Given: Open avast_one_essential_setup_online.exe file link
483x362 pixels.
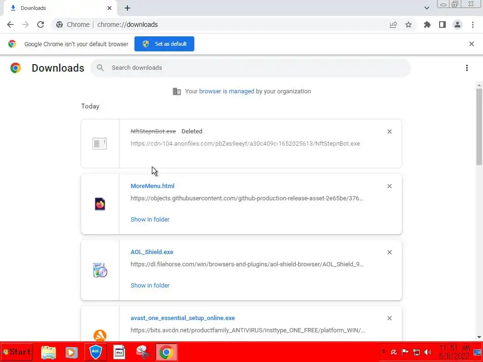Looking at the screenshot, I should [x=183, y=318].
